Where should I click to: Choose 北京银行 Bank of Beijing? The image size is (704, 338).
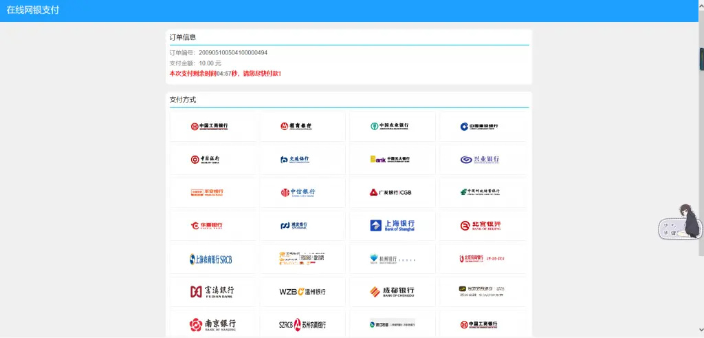point(482,226)
